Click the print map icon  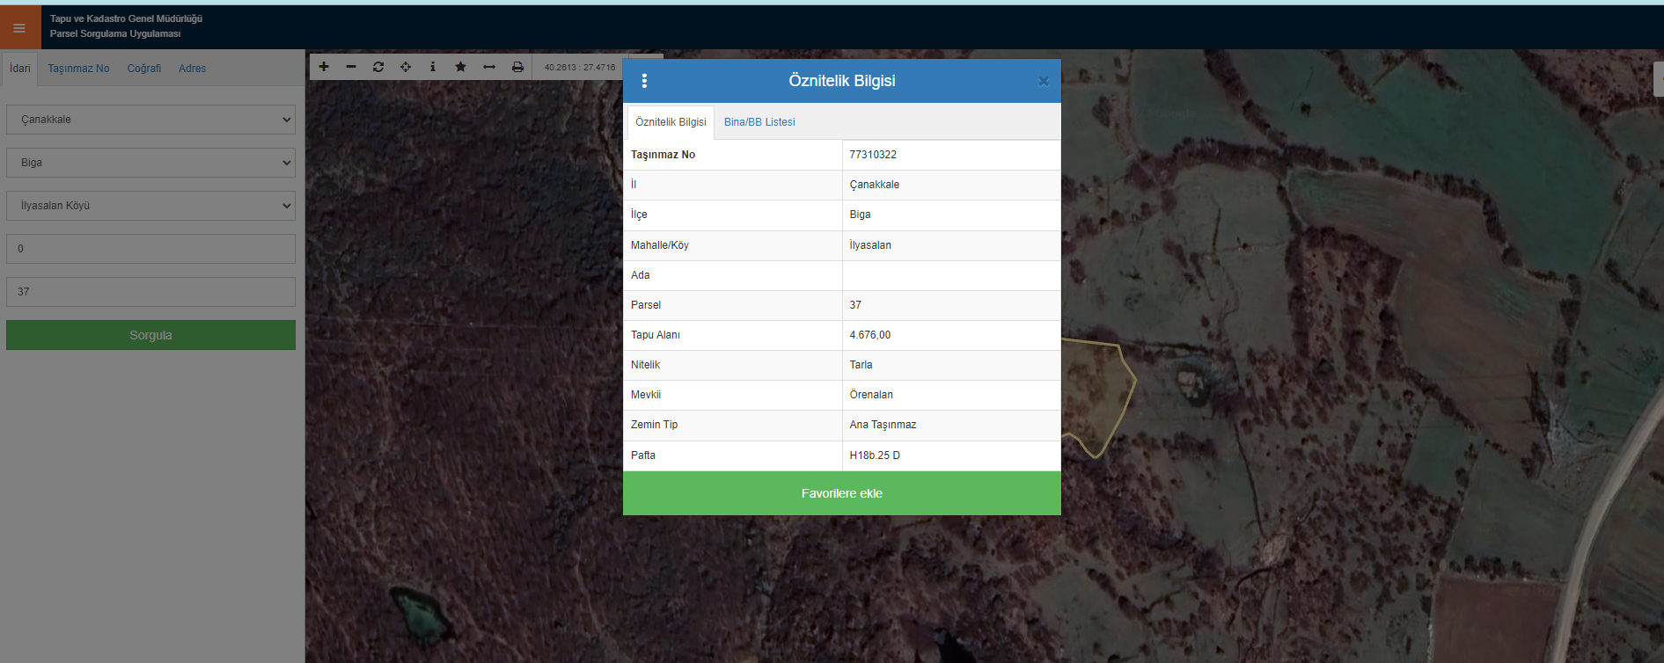click(x=517, y=67)
